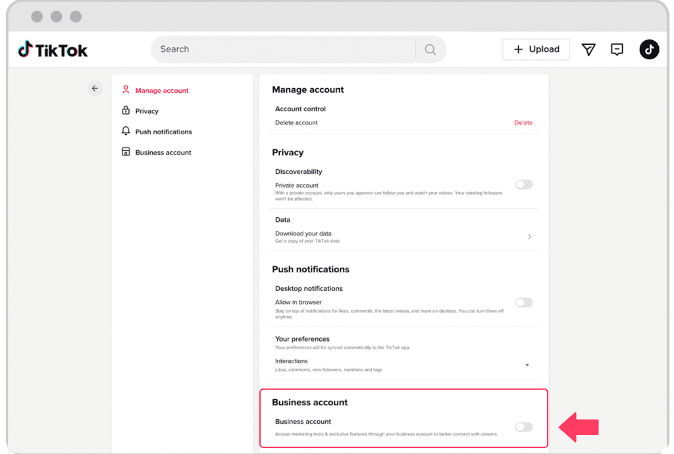The image size is (674, 454).
Task: Expand the Interactions preferences dropdown
Action: pyautogui.click(x=527, y=365)
